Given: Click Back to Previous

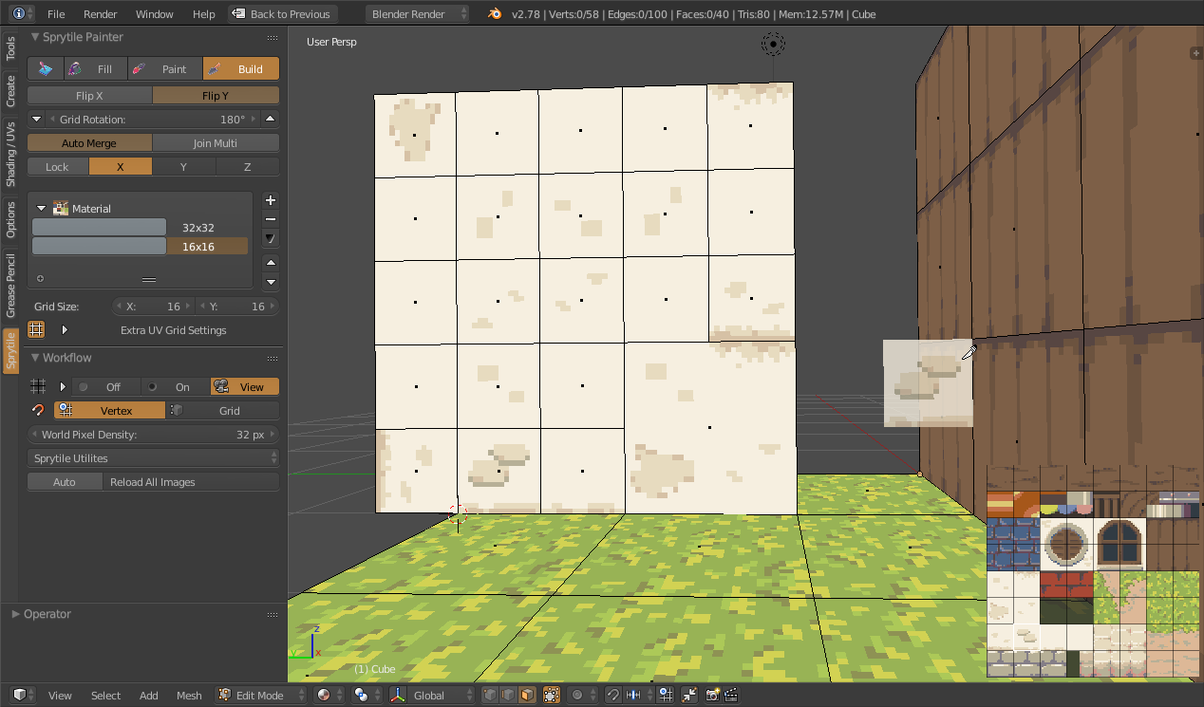Looking at the screenshot, I should (x=282, y=14).
